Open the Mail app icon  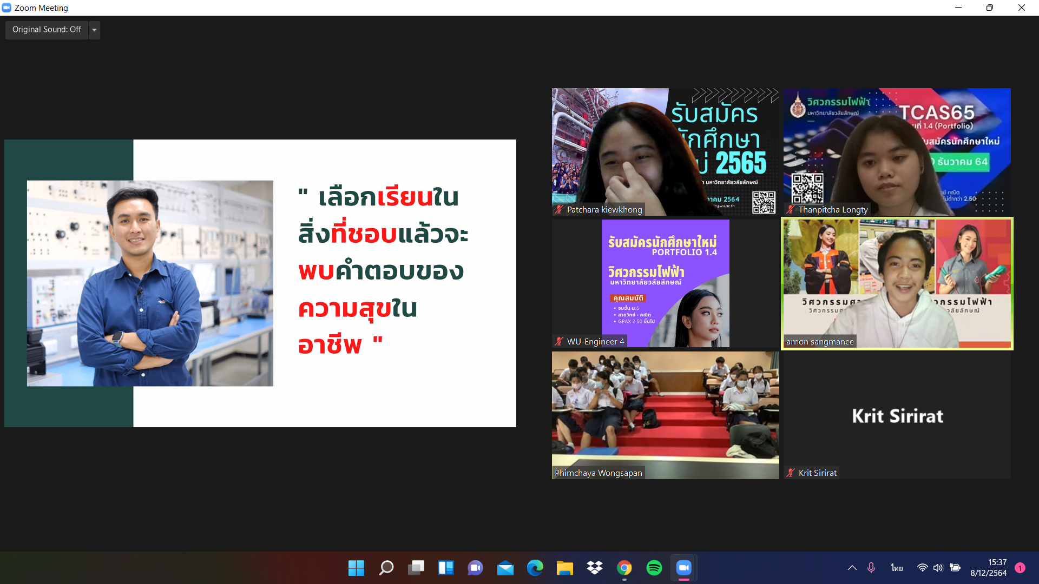click(x=505, y=568)
